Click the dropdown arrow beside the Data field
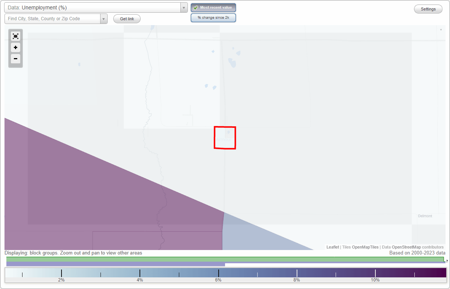This screenshot has height=289, width=450. [183, 7]
